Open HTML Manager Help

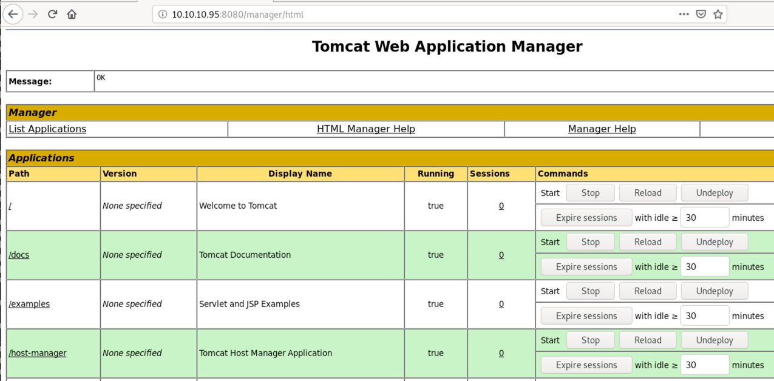click(x=365, y=129)
